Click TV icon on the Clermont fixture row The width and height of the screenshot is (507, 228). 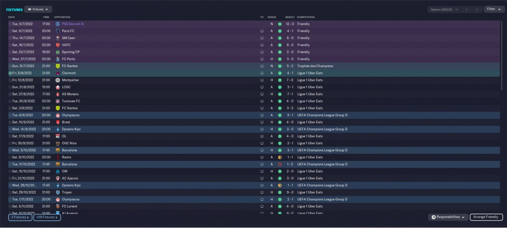click(x=262, y=73)
